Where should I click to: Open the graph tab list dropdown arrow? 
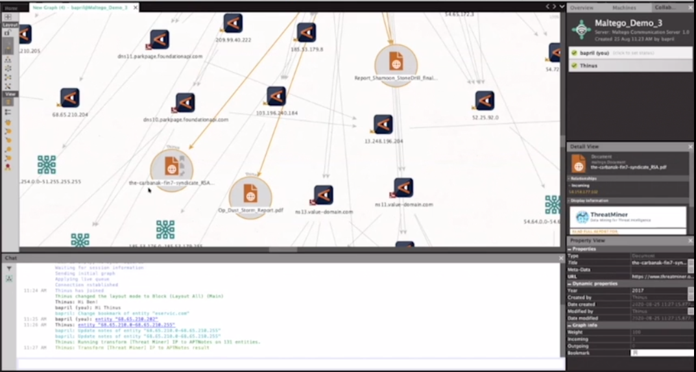[562, 6]
